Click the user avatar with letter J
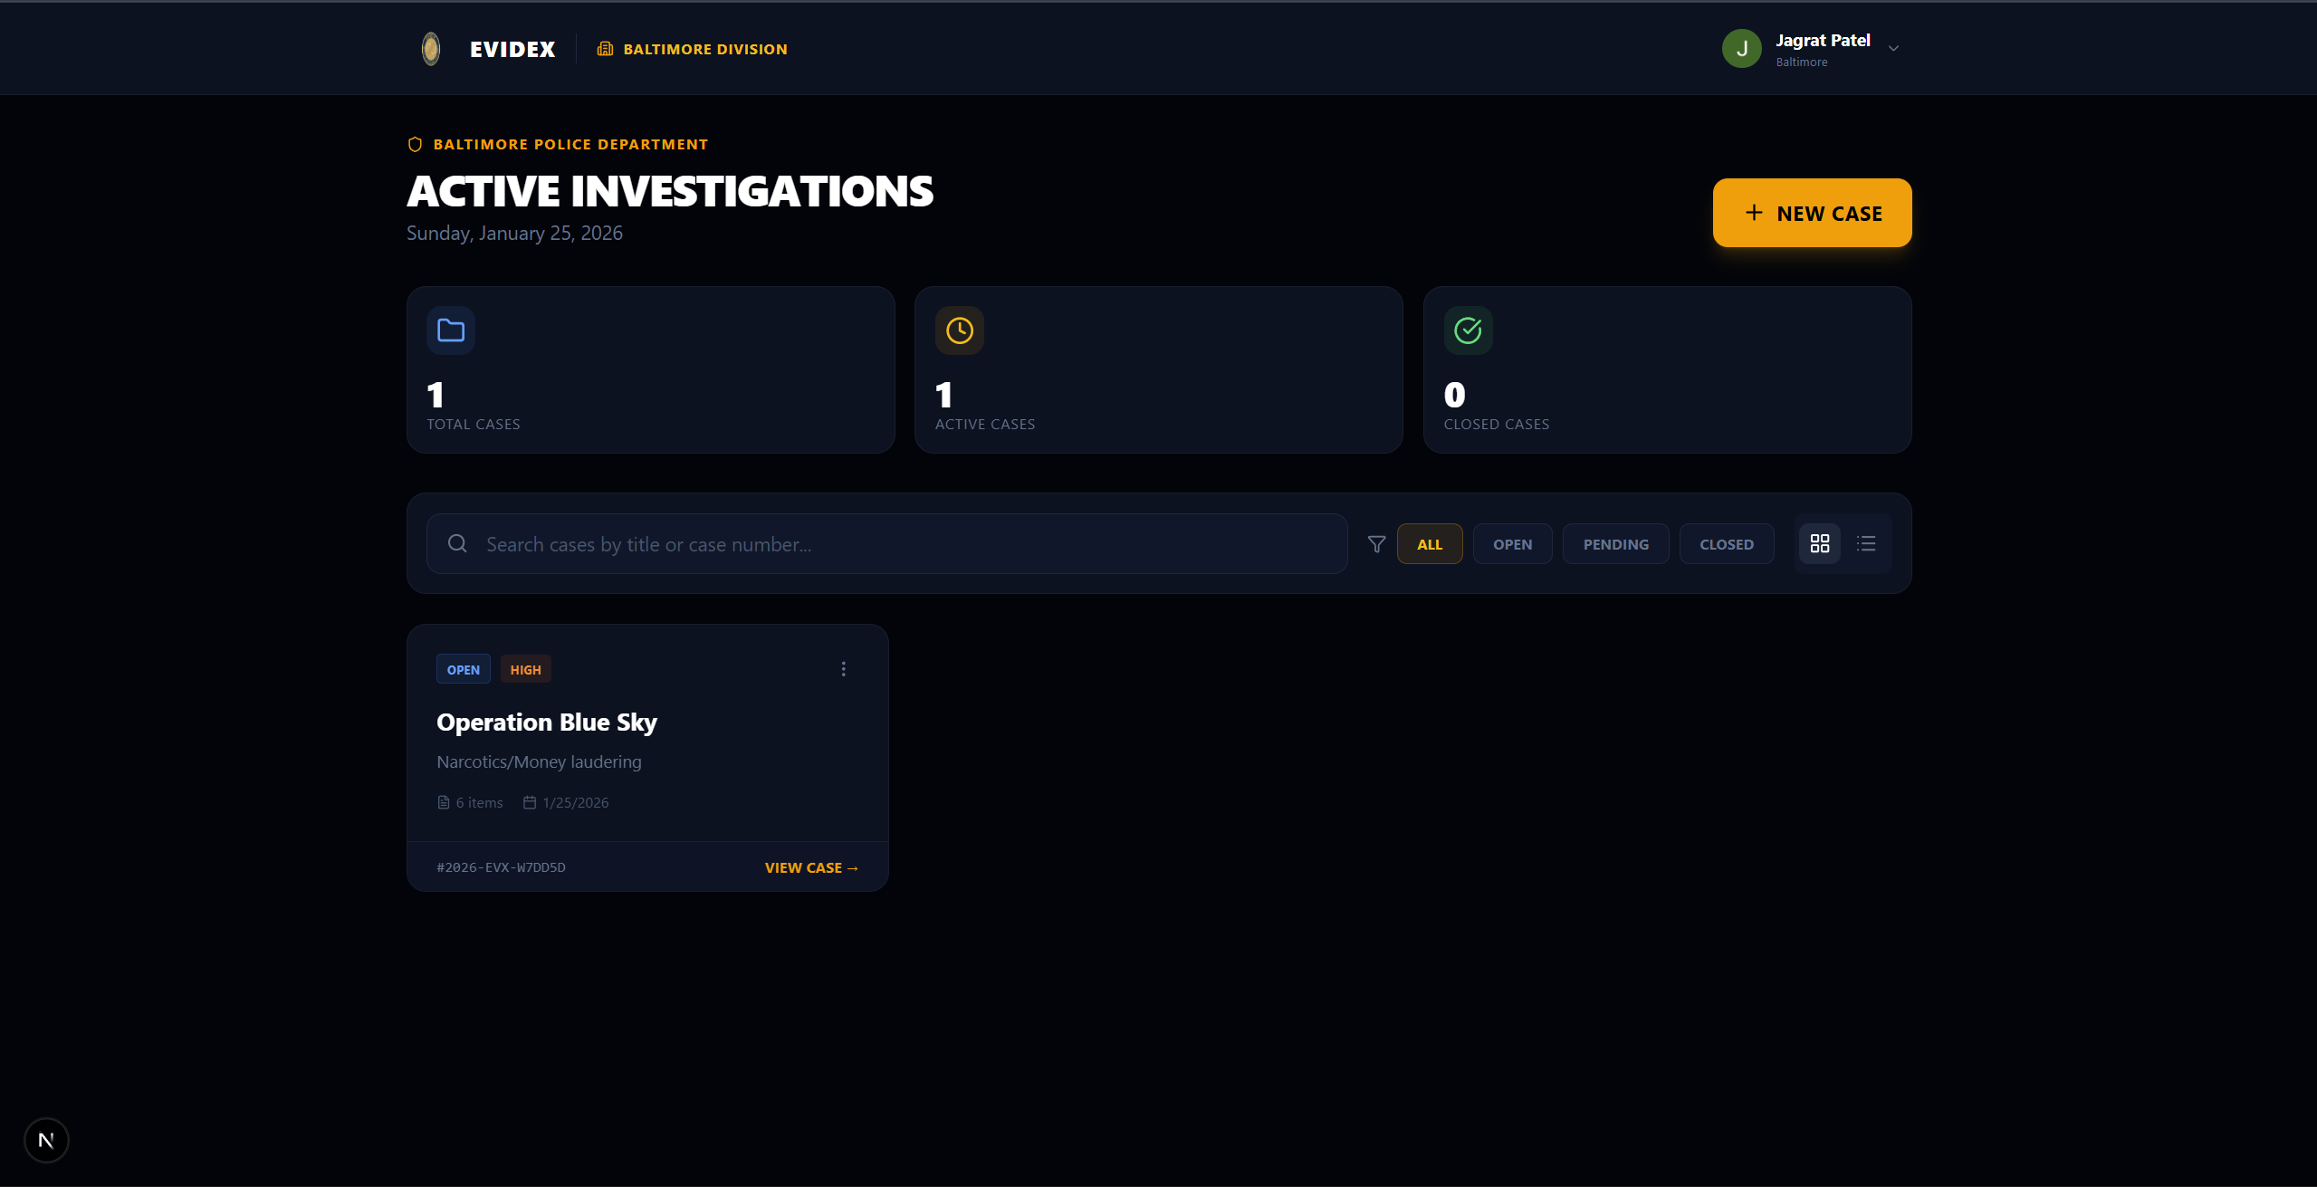The width and height of the screenshot is (2317, 1187). [x=1741, y=49]
